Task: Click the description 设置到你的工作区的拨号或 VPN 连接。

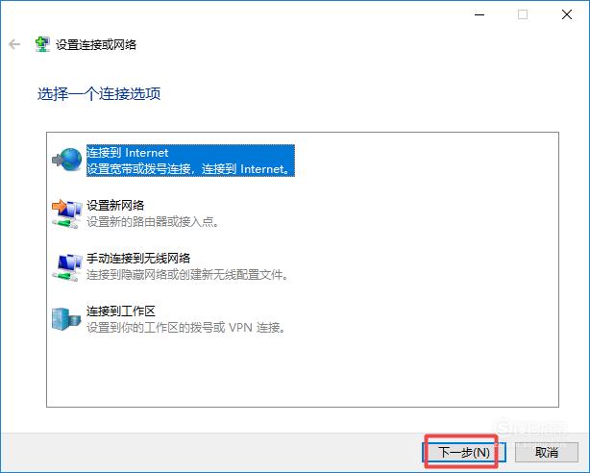Action: point(186,328)
